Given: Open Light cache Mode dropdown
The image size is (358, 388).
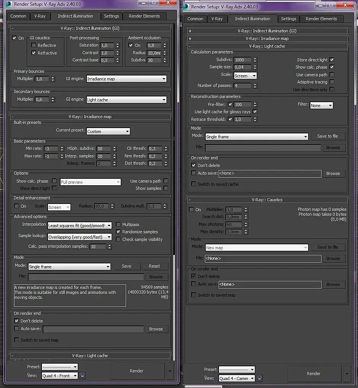Looking at the screenshot, I should (x=257, y=137).
